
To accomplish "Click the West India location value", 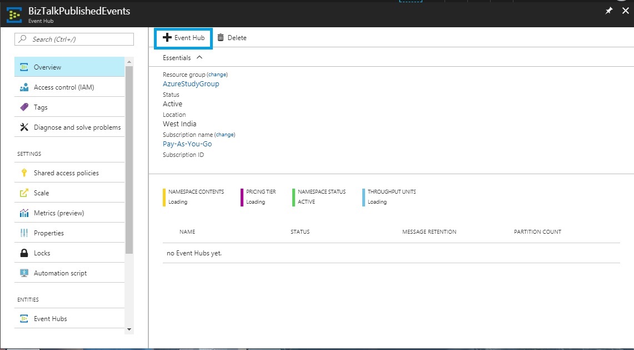I will [x=179, y=124].
